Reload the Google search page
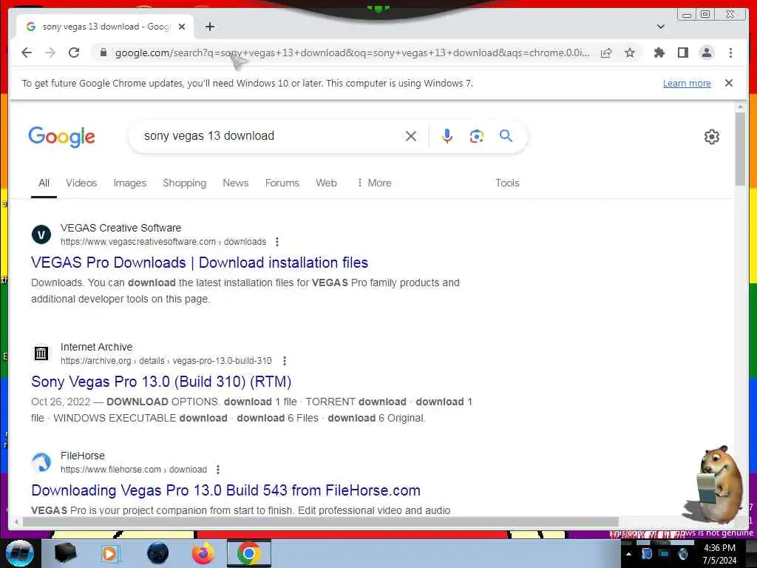This screenshot has height=568, width=757. (74, 53)
